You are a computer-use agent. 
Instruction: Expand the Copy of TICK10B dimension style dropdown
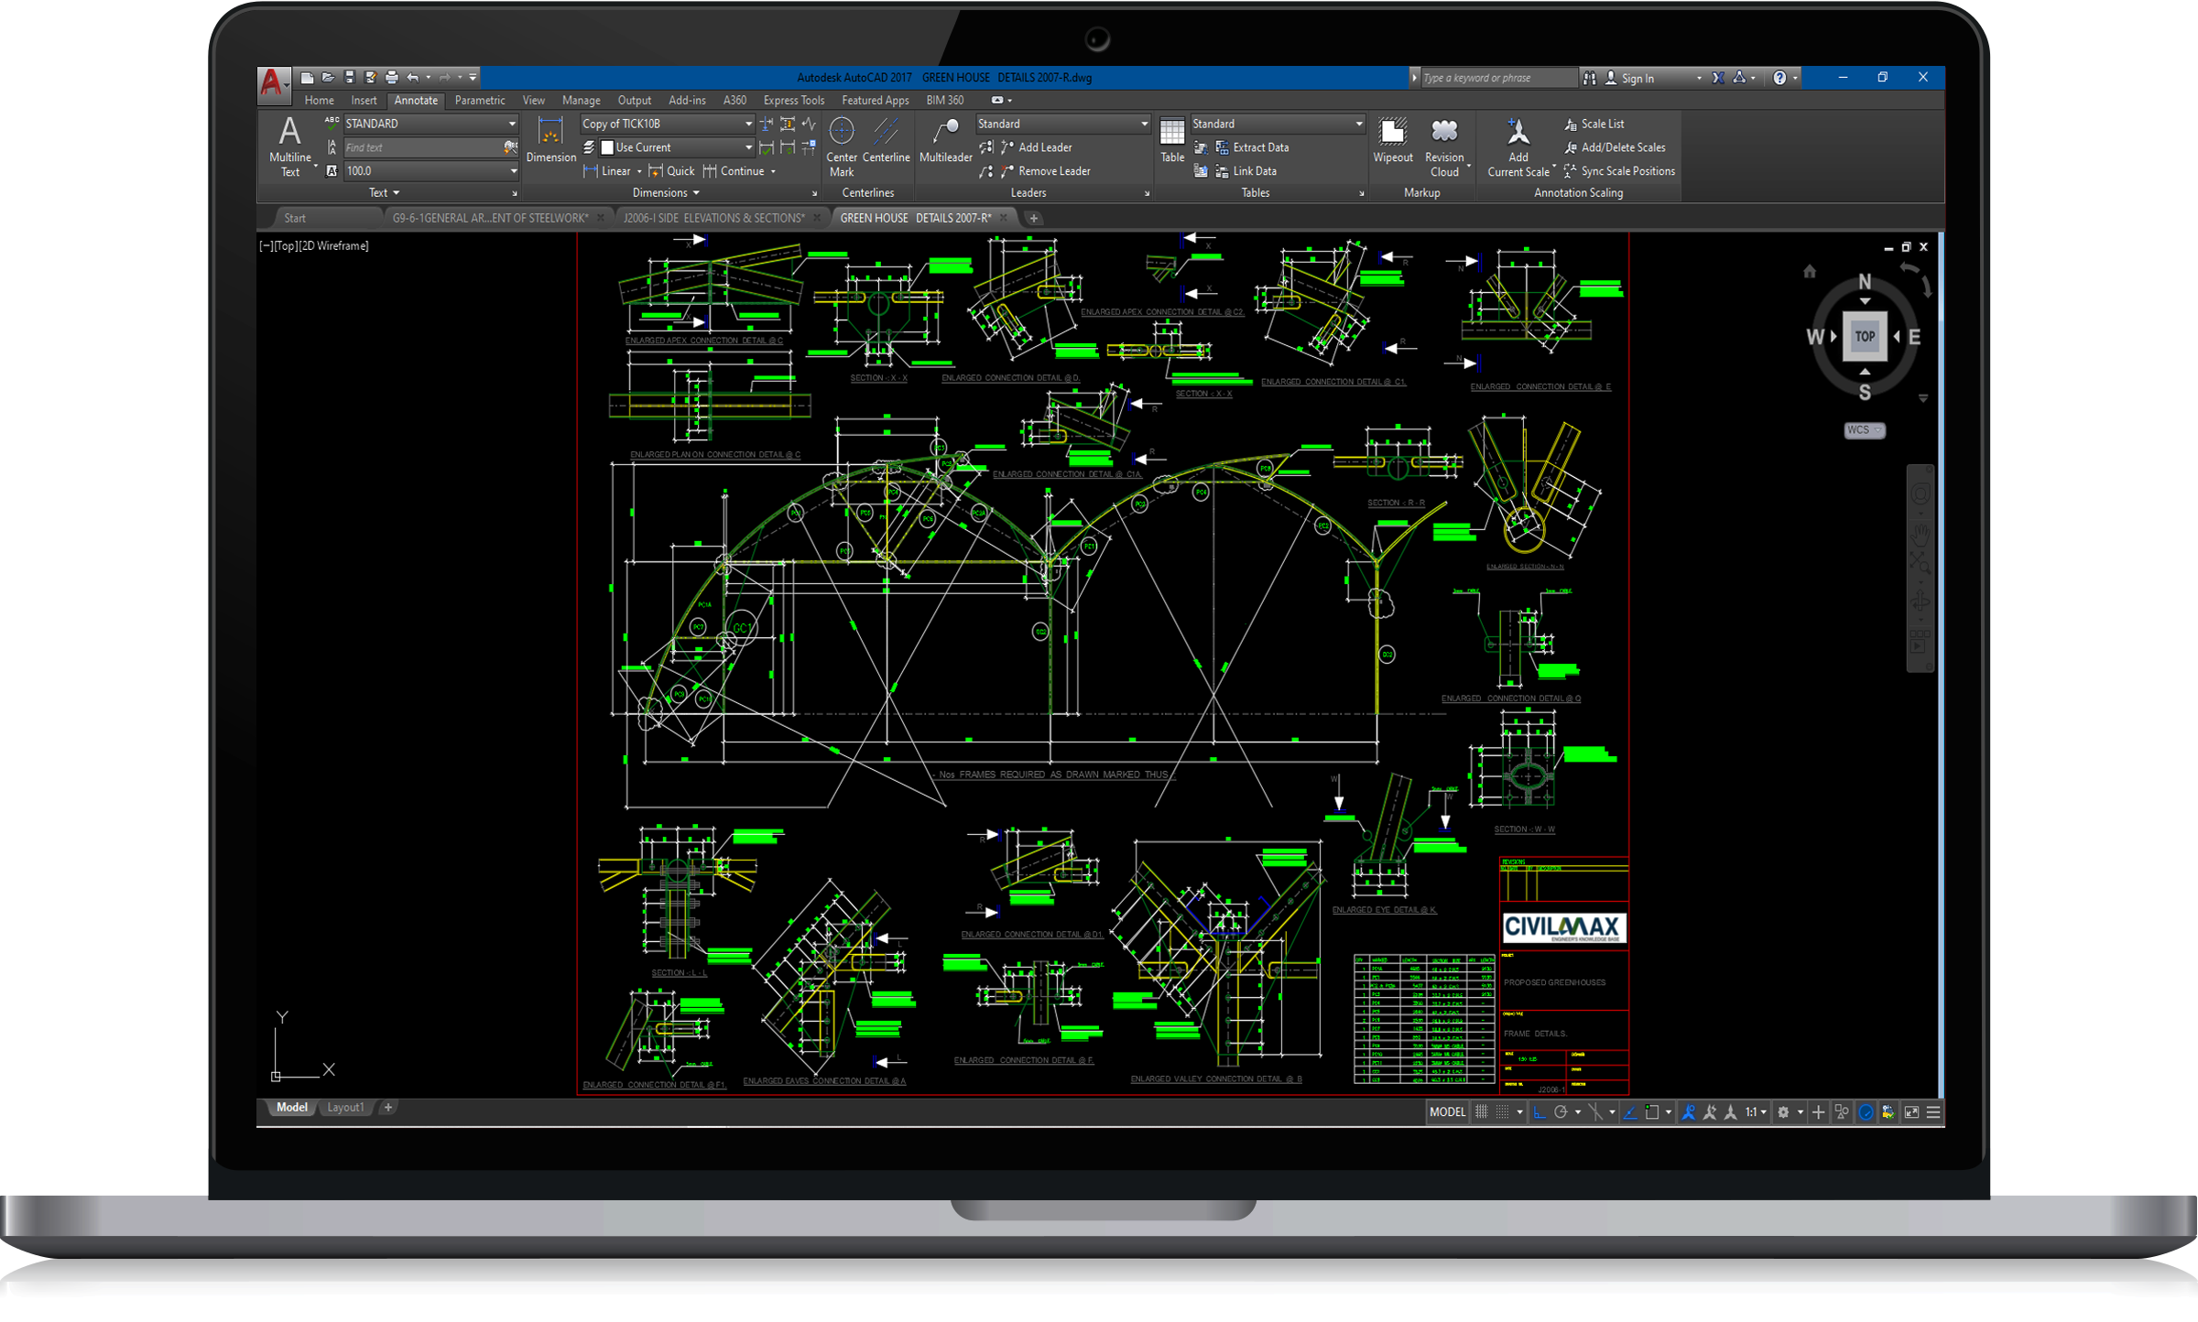747,124
